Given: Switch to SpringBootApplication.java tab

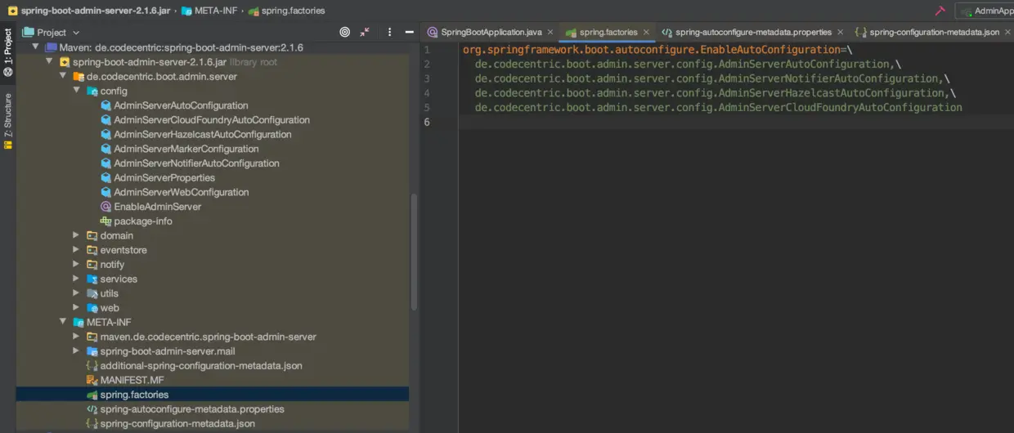Looking at the screenshot, I should (x=491, y=32).
